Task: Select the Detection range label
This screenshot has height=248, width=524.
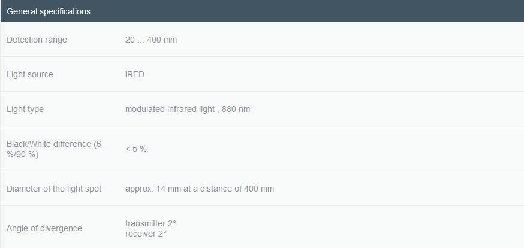Action: tap(37, 40)
